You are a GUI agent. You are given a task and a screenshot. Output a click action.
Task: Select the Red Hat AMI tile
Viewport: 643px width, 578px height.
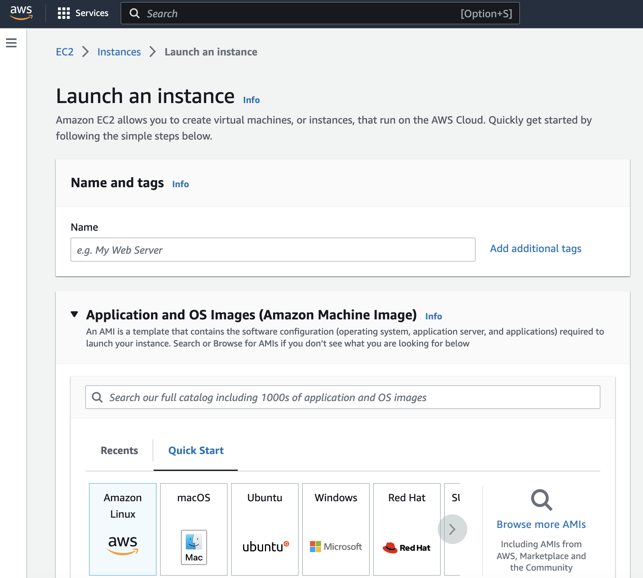click(x=407, y=529)
